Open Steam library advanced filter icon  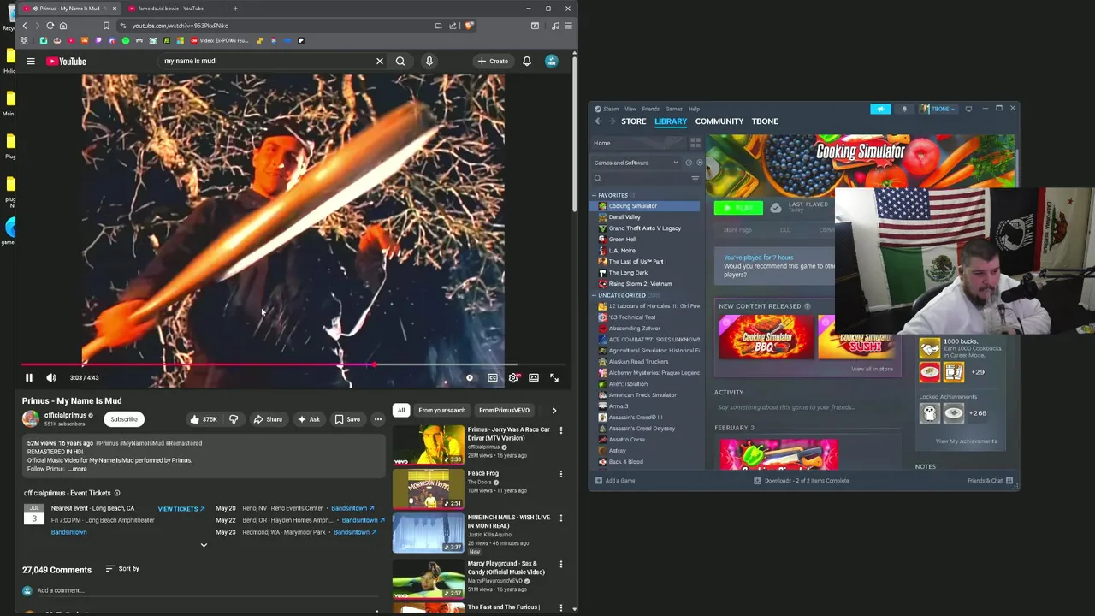point(695,179)
